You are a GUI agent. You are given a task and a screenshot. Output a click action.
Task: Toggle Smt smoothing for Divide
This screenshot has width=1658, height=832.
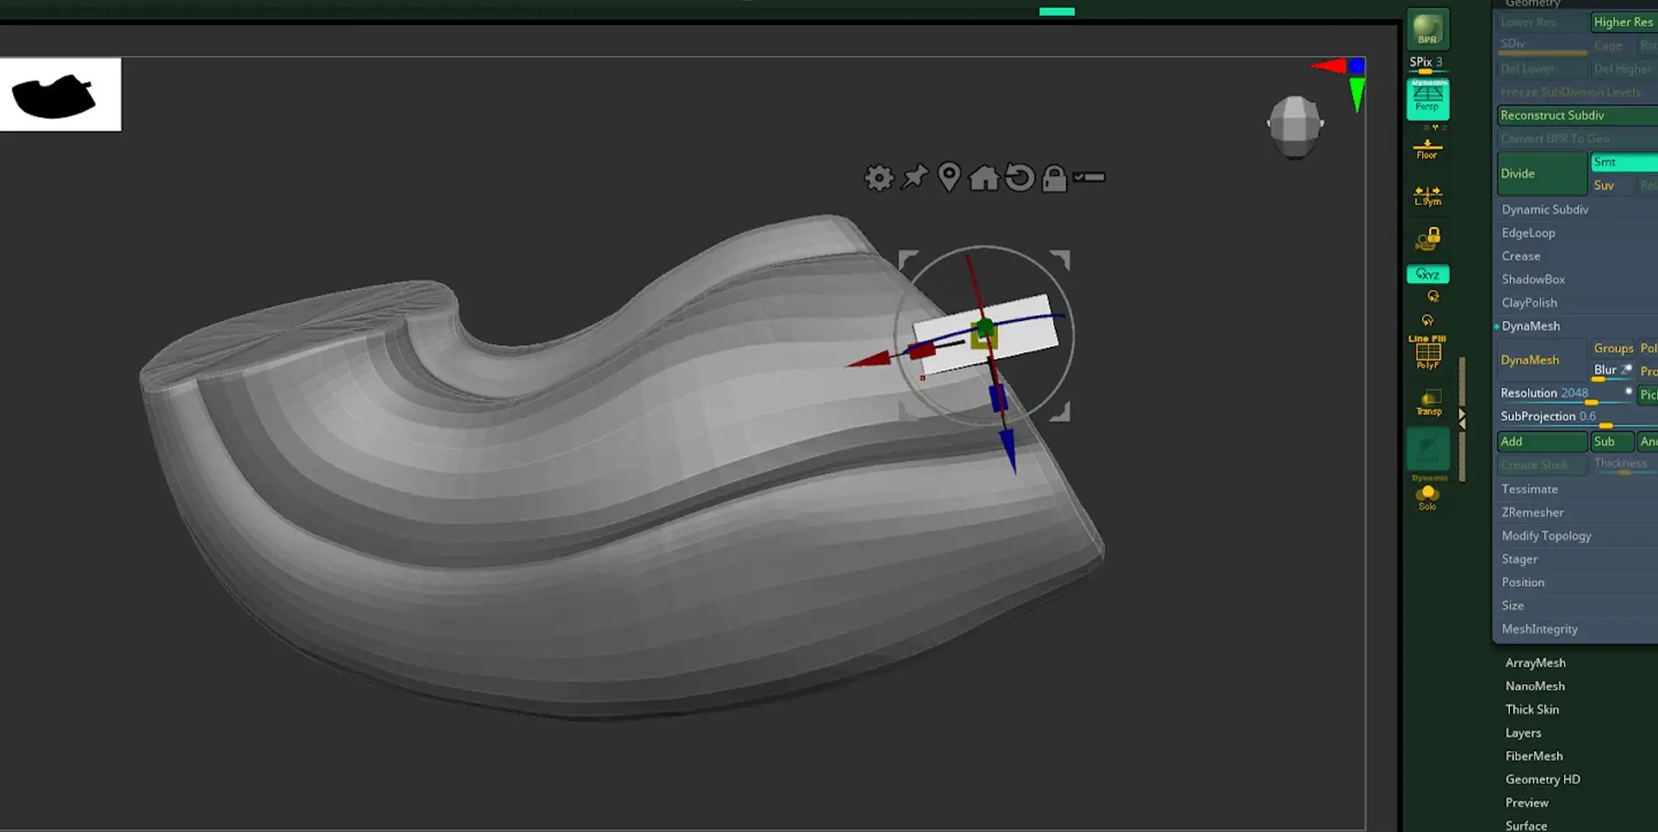pos(1624,162)
